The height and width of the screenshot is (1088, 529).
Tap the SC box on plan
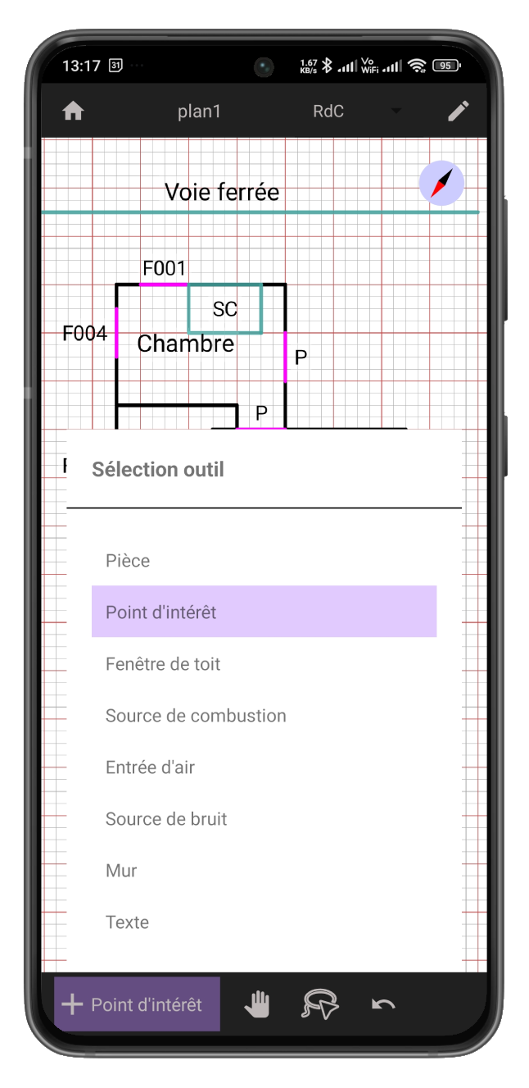(x=225, y=309)
